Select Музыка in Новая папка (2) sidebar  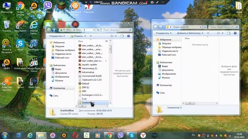(x=164, y=78)
